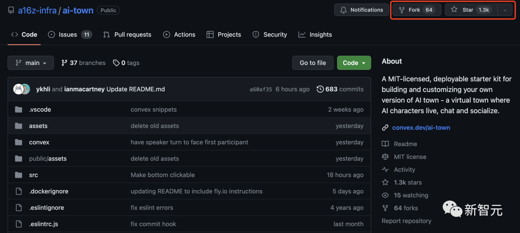The image size is (520, 233).
Task: Click the history clock icon beside 683 commits
Action: pos(320,89)
